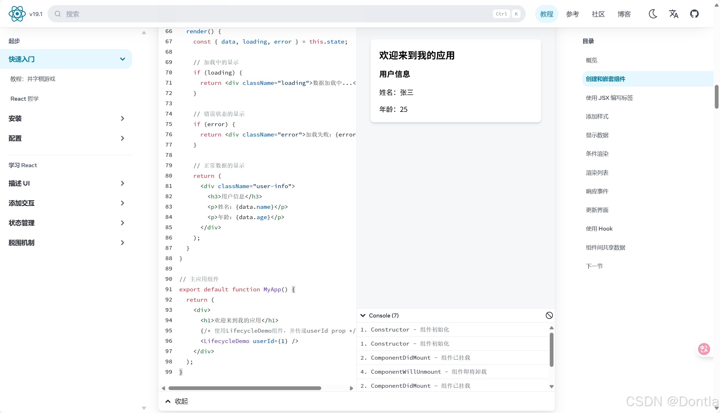Select the 教程 navigation tab
Image resolution: width=720 pixels, height=413 pixels.
point(546,13)
